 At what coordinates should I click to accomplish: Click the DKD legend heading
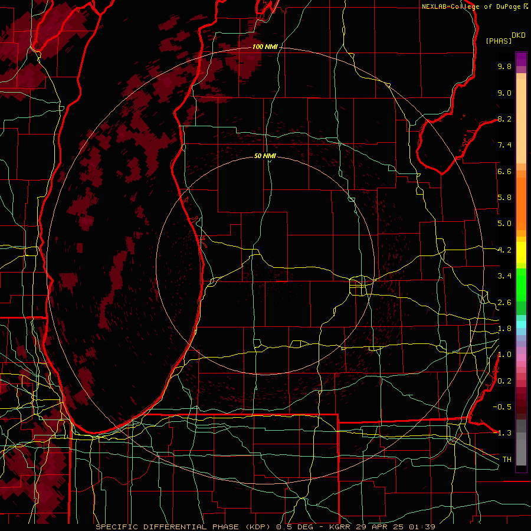tap(519, 35)
